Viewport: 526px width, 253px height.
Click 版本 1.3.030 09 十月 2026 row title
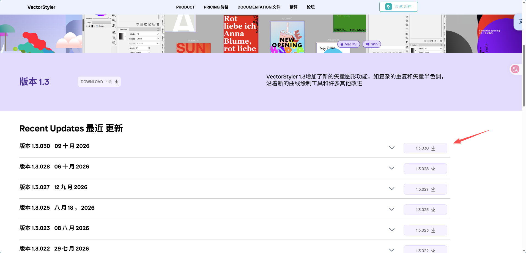click(54, 146)
